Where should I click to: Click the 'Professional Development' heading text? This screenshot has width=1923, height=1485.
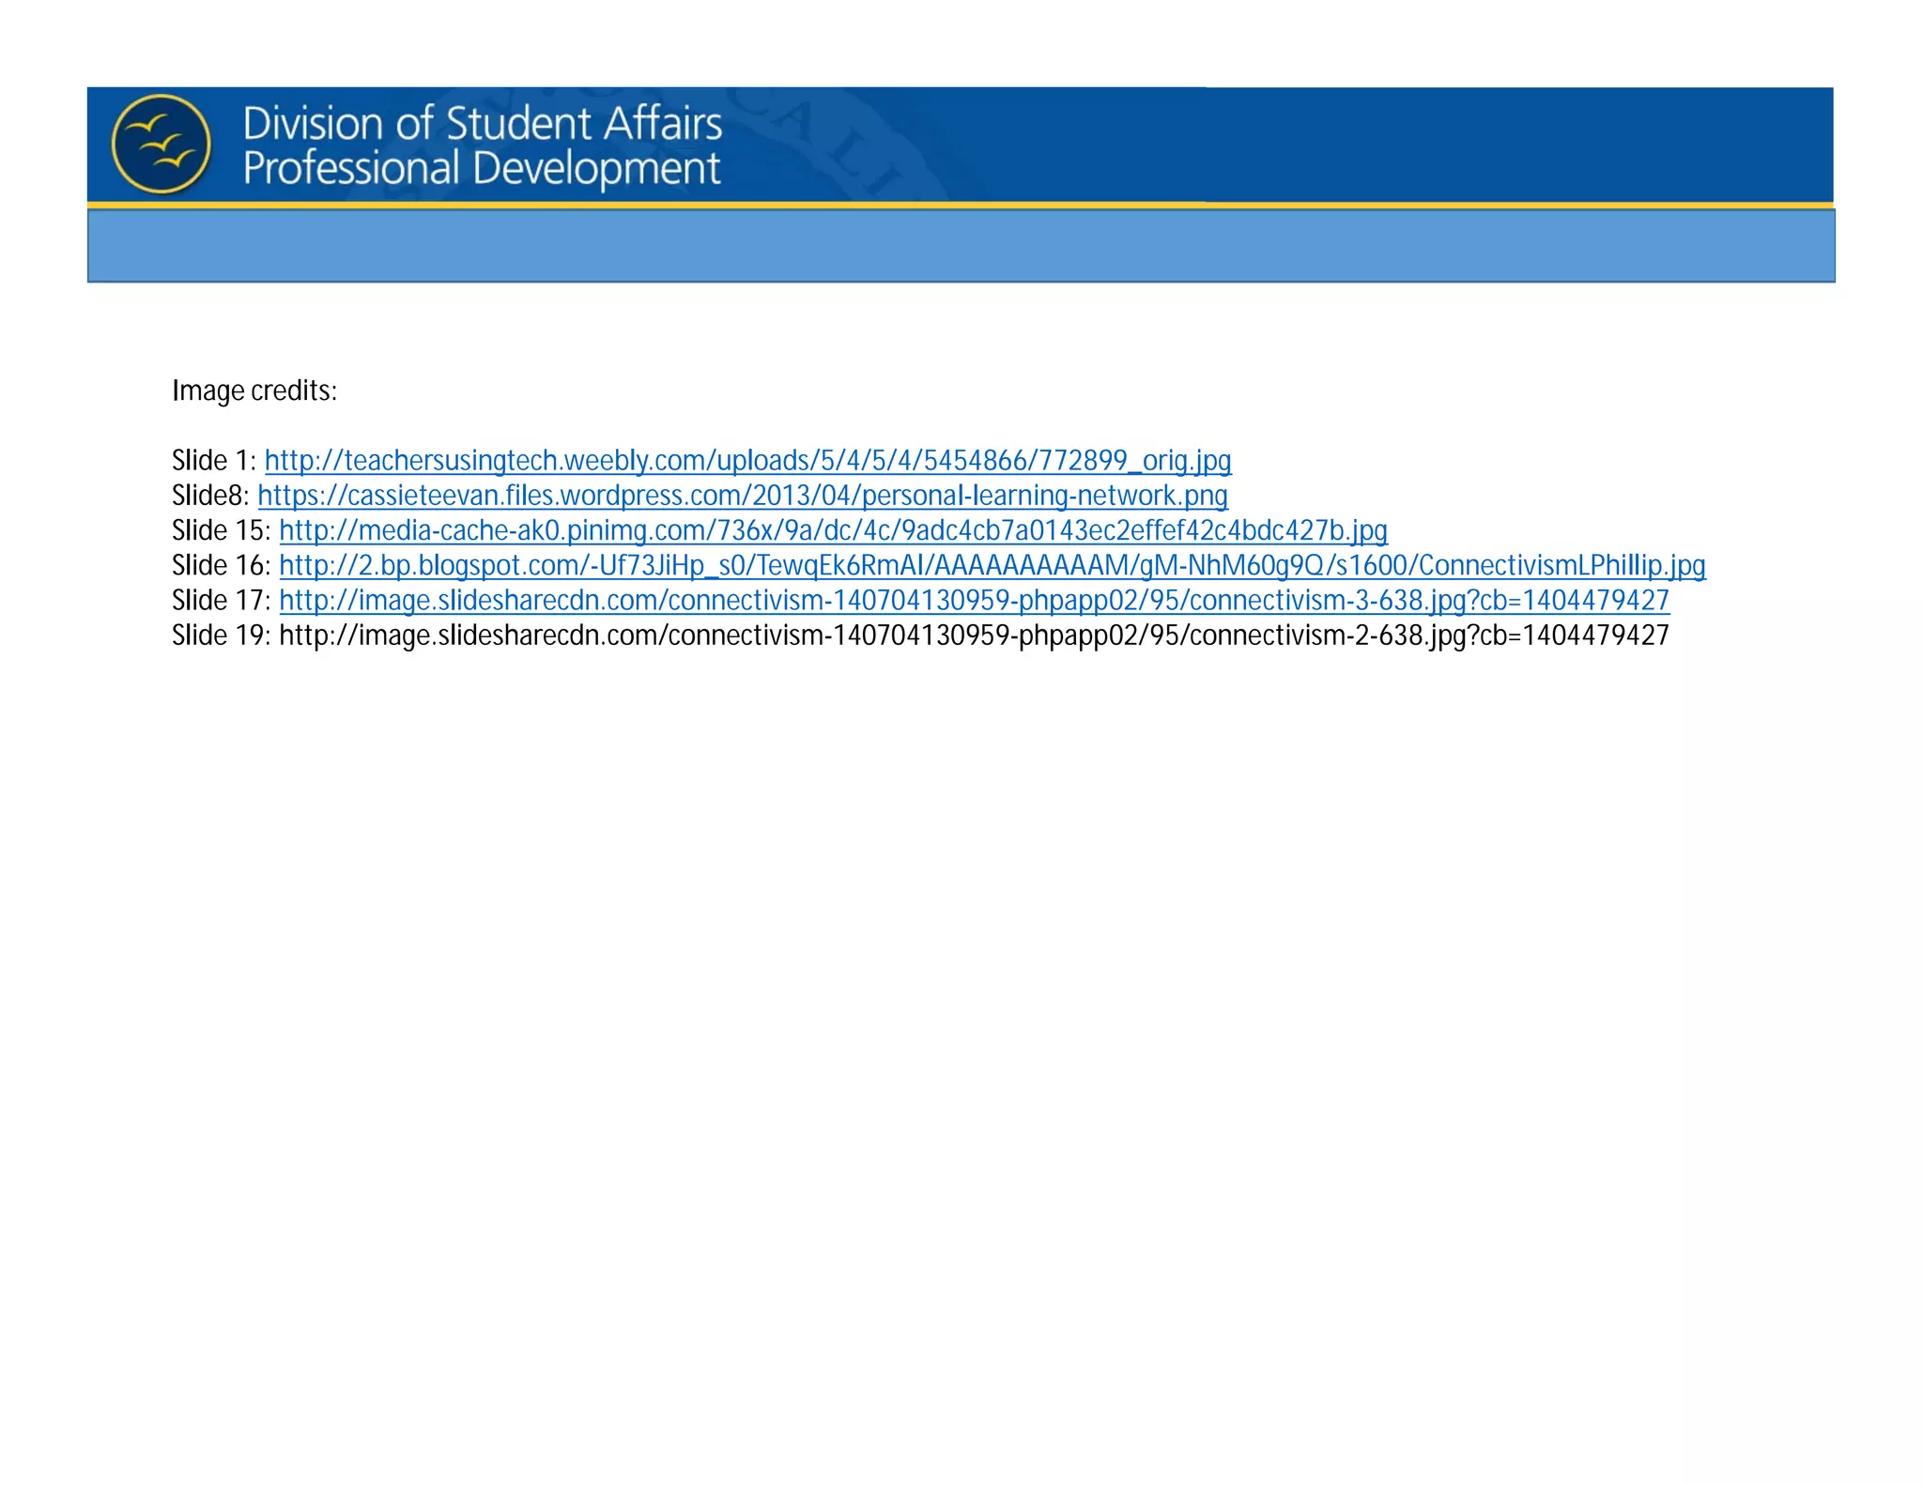(482, 169)
